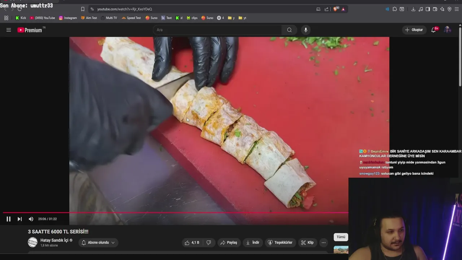This screenshot has height=260, width=462.
Task: Open the browser extensions puzzle icon
Action: pyautogui.click(x=395, y=9)
